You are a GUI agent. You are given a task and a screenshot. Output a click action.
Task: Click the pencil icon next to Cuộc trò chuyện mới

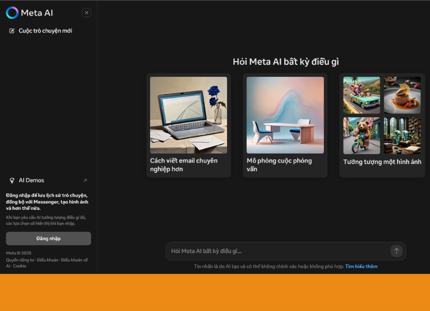pyautogui.click(x=12, y=31)
